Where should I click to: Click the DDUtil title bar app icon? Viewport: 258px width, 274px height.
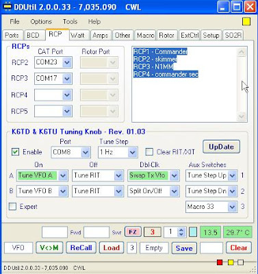coord(7,6)
